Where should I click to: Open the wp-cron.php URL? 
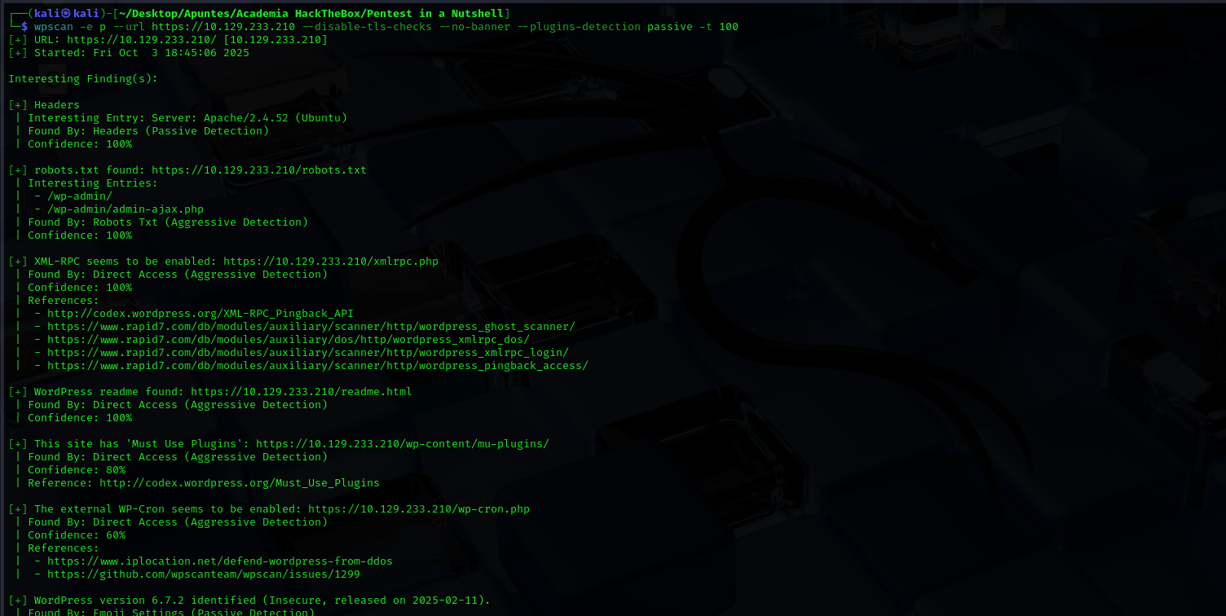pos(418,509)
